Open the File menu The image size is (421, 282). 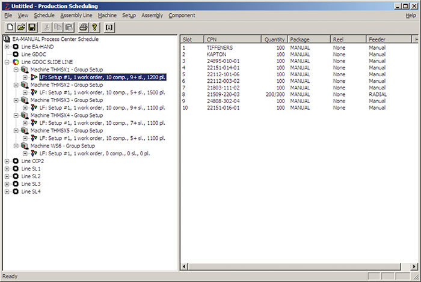(x=8, y=15)
